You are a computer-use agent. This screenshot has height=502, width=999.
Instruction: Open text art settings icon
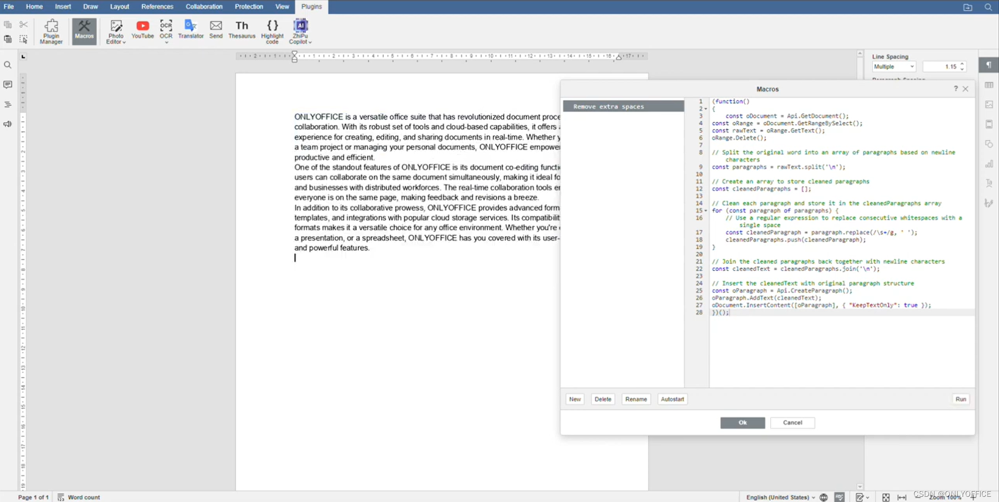click(989, 183)
